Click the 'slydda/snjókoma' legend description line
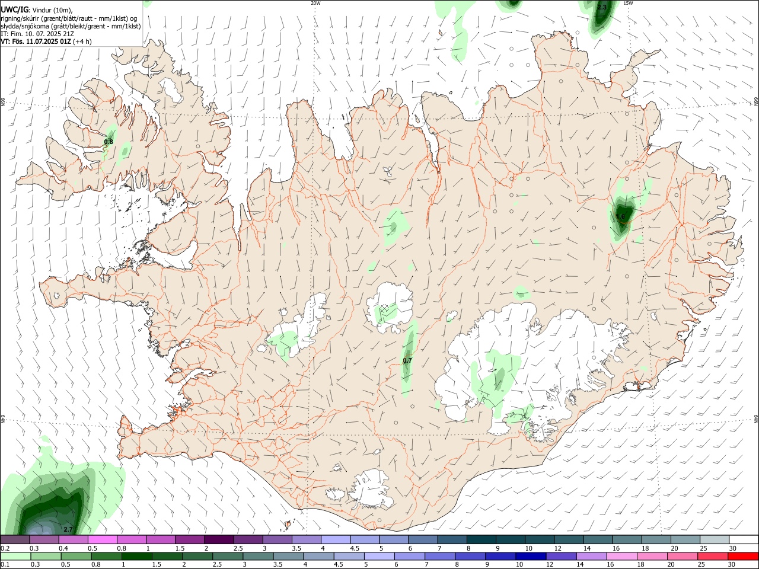Viewport: 759px width, 569px height. [x=71, y=26]
